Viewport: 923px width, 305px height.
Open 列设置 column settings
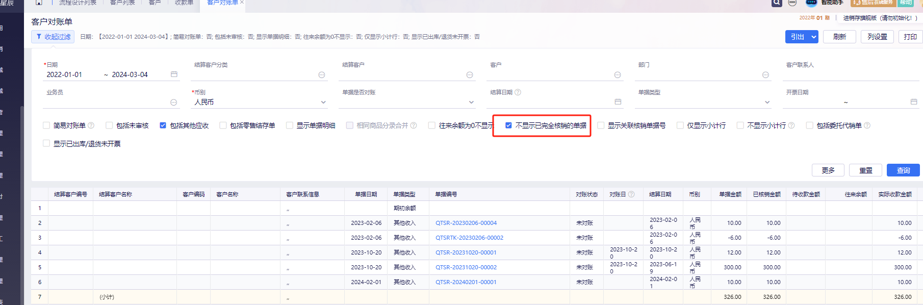click(x=877, y=37)
